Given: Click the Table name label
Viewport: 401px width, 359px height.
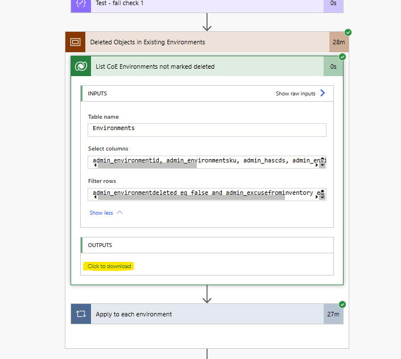Looking at the screenshot, I should (x=104, y=117).
